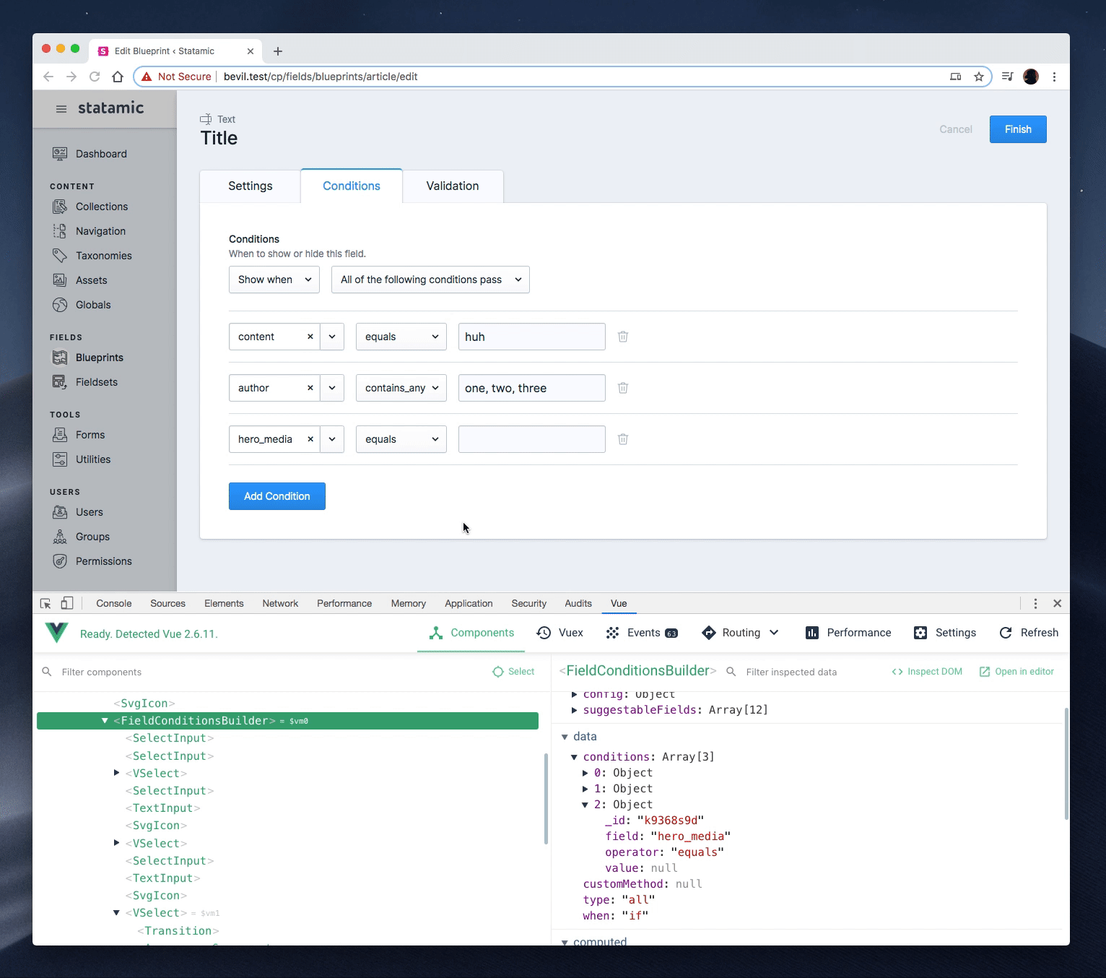
Task: Click the Collections sidebar icon
Action: tap(60, 207)
